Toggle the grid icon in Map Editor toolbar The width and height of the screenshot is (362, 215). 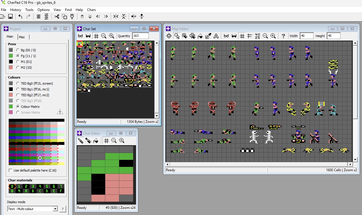[242, 36]
